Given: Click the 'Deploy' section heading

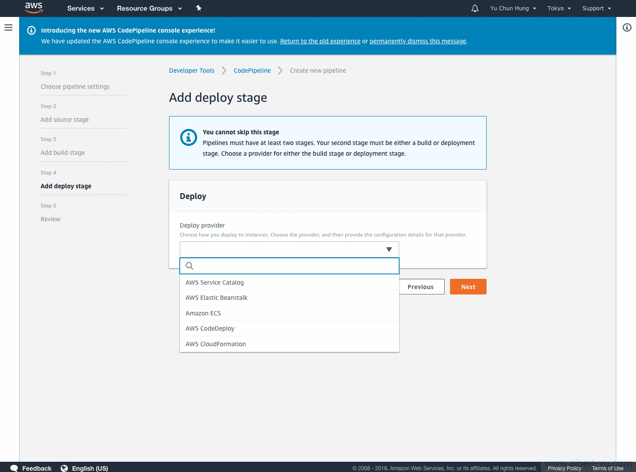Looking at the screenshot, I should pos(193,196).
